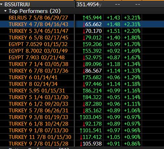Click percent change +1.80%
The width and height of the screenshot is (164, 149).
click(x=132, y=38)
